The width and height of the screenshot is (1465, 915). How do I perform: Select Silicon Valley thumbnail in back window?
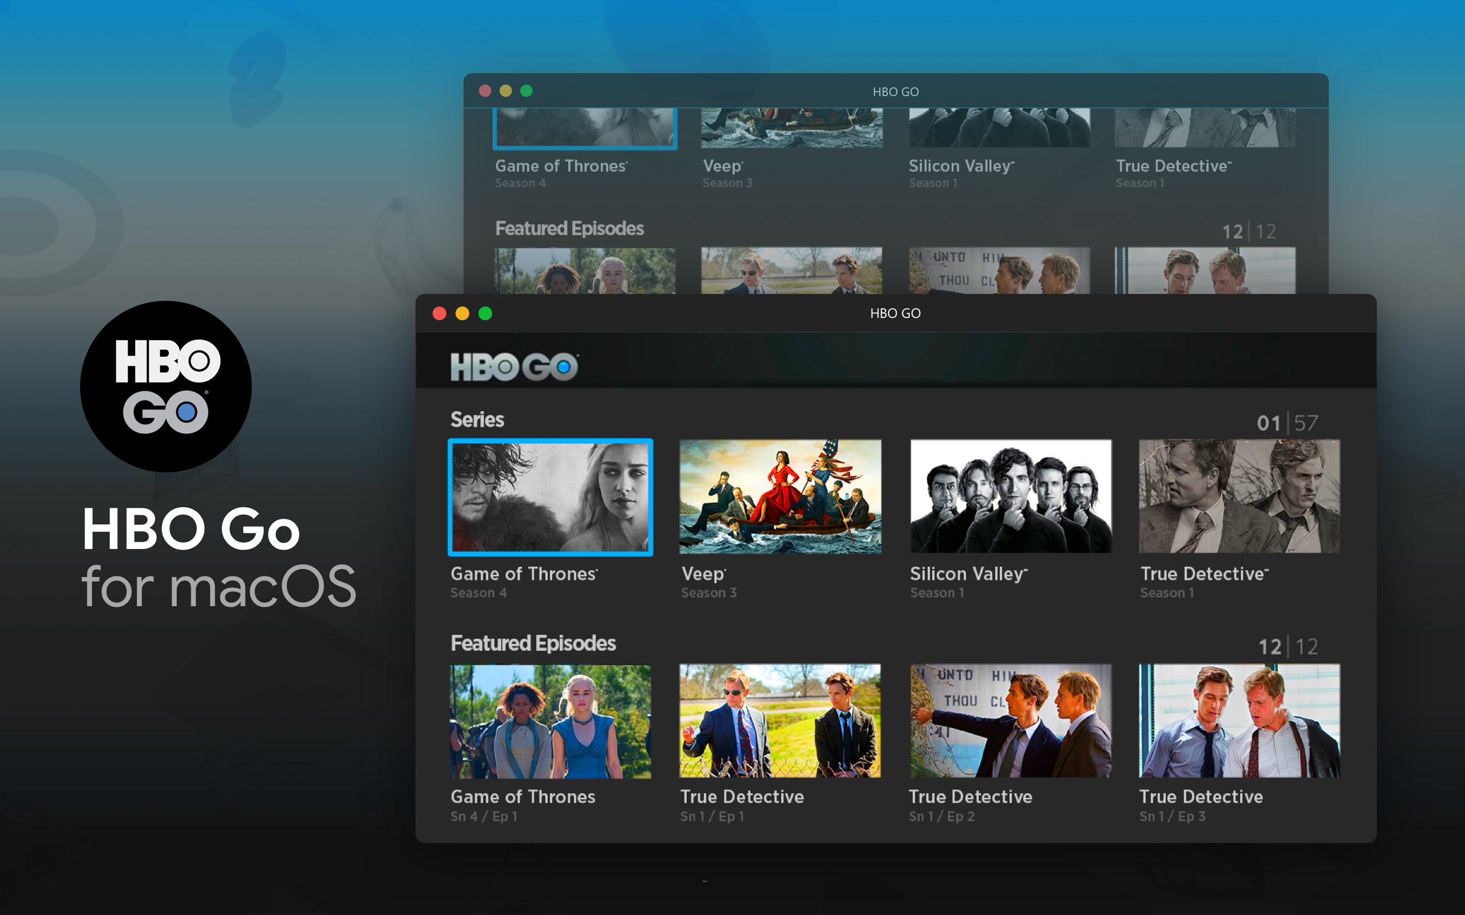pyautogui.click(x=999, y=128)
